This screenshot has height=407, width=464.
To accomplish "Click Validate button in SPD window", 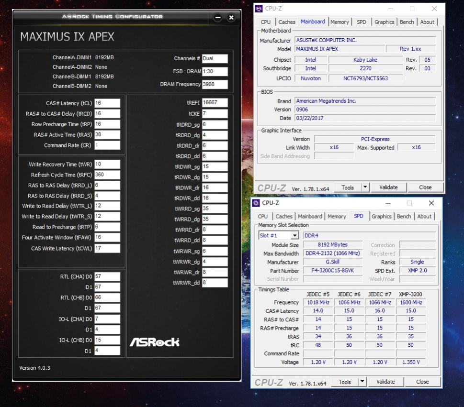I will click(385, 382).
